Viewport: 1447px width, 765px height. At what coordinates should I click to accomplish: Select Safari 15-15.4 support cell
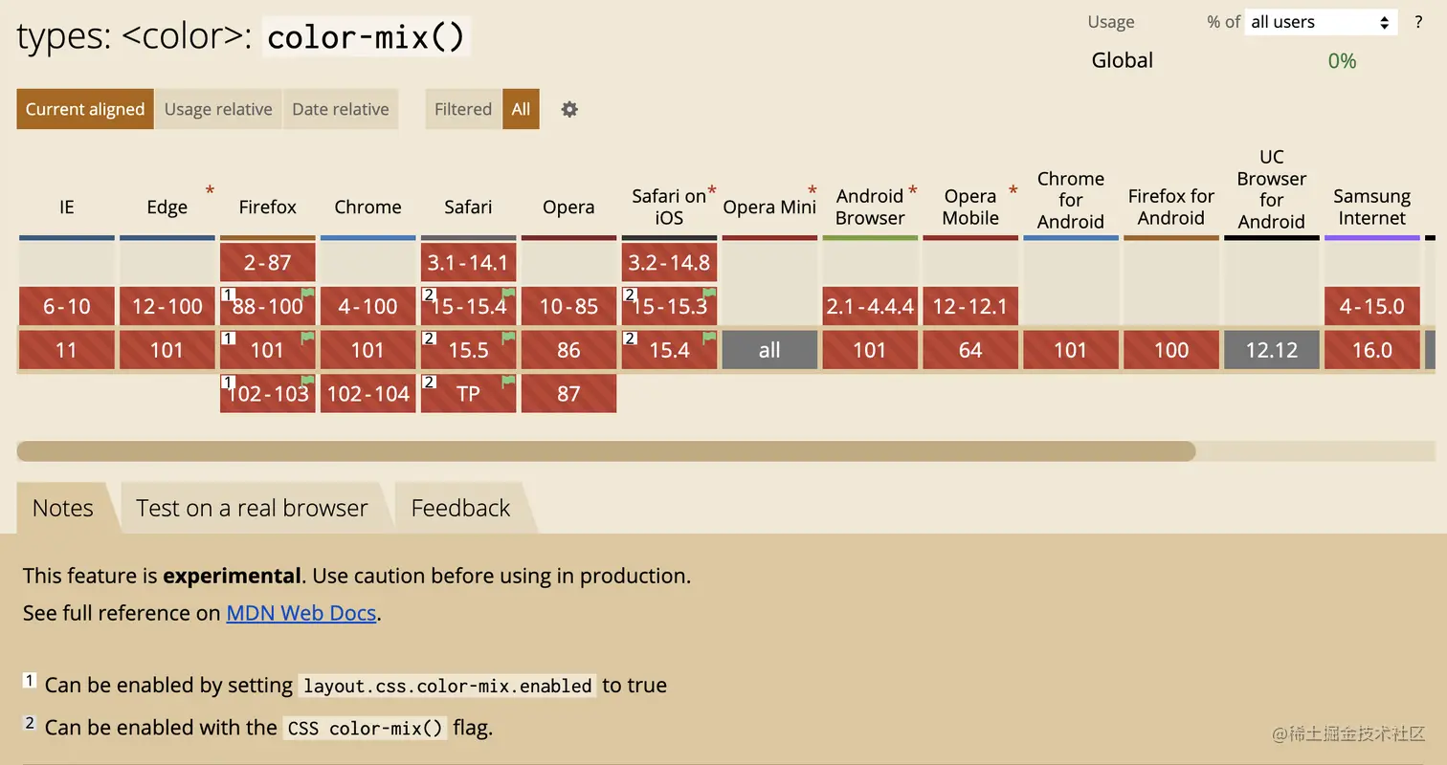pos(468,306)
